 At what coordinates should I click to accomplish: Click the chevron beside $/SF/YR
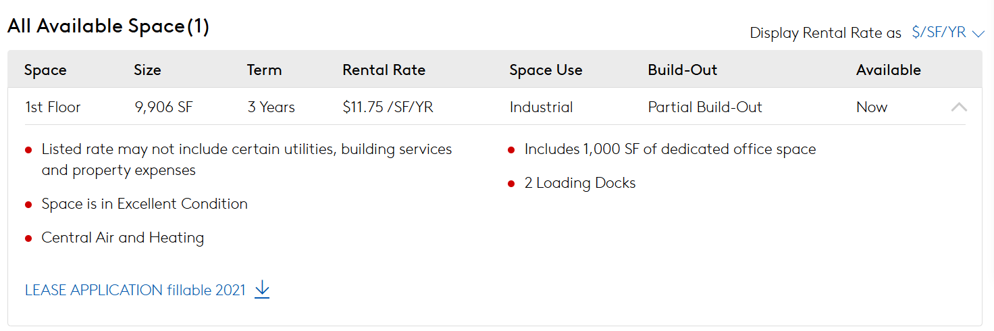pyautogui.click(x=978, y=34)
